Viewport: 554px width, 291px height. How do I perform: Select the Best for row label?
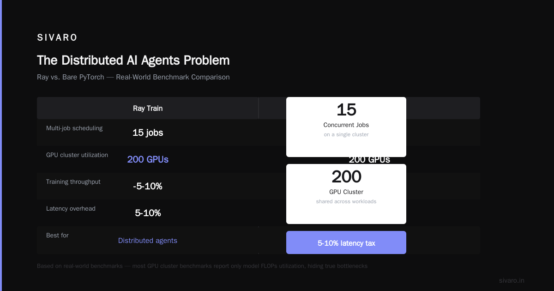click(x=57, y=235)
